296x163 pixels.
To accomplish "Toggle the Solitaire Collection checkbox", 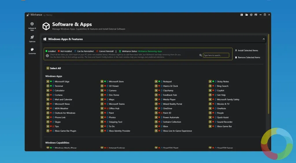I will (x=156, y=122).
